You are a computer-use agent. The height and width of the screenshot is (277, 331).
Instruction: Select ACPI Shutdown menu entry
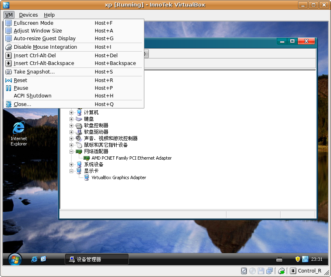coord(74,96)
